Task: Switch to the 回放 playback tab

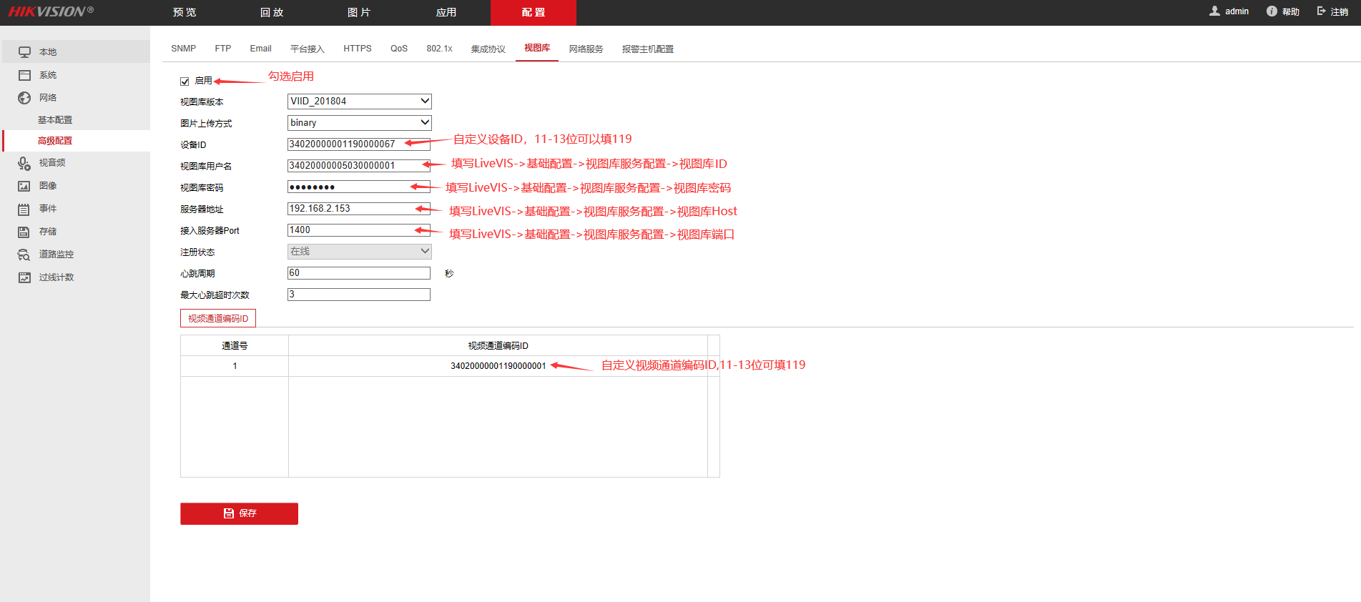Action: pyautogui.click(x=272, y=12)
